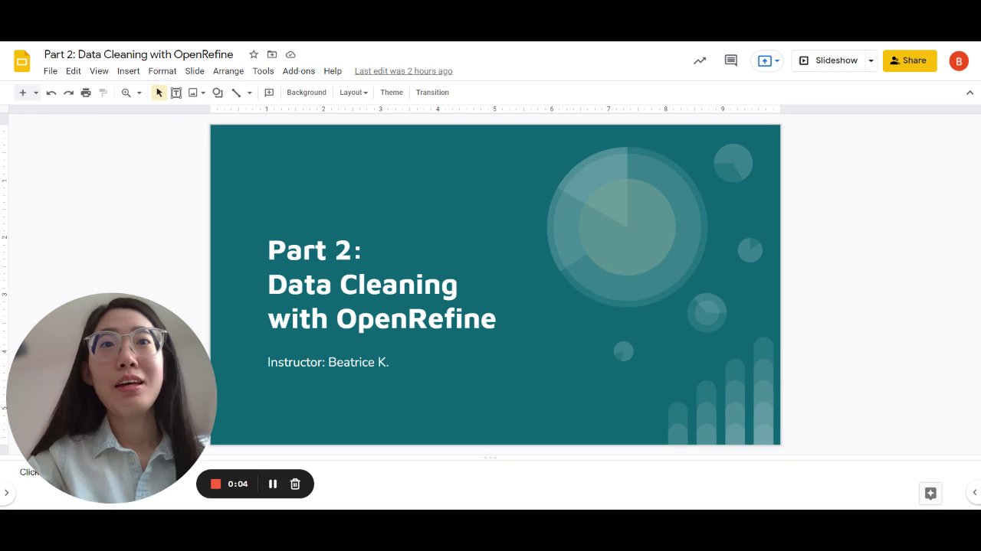Select the 'Instructor: Beatrice K.' subtitle text

[x=328, y=362]
